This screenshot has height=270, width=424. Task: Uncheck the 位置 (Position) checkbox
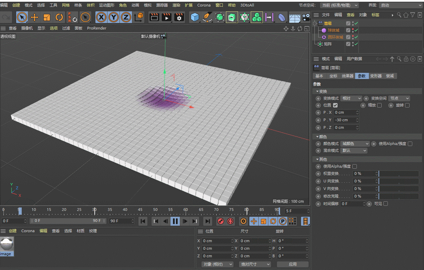tap(335, 105)
